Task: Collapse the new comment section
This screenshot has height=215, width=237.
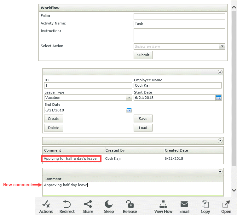Action: click(x=220, y=171)
